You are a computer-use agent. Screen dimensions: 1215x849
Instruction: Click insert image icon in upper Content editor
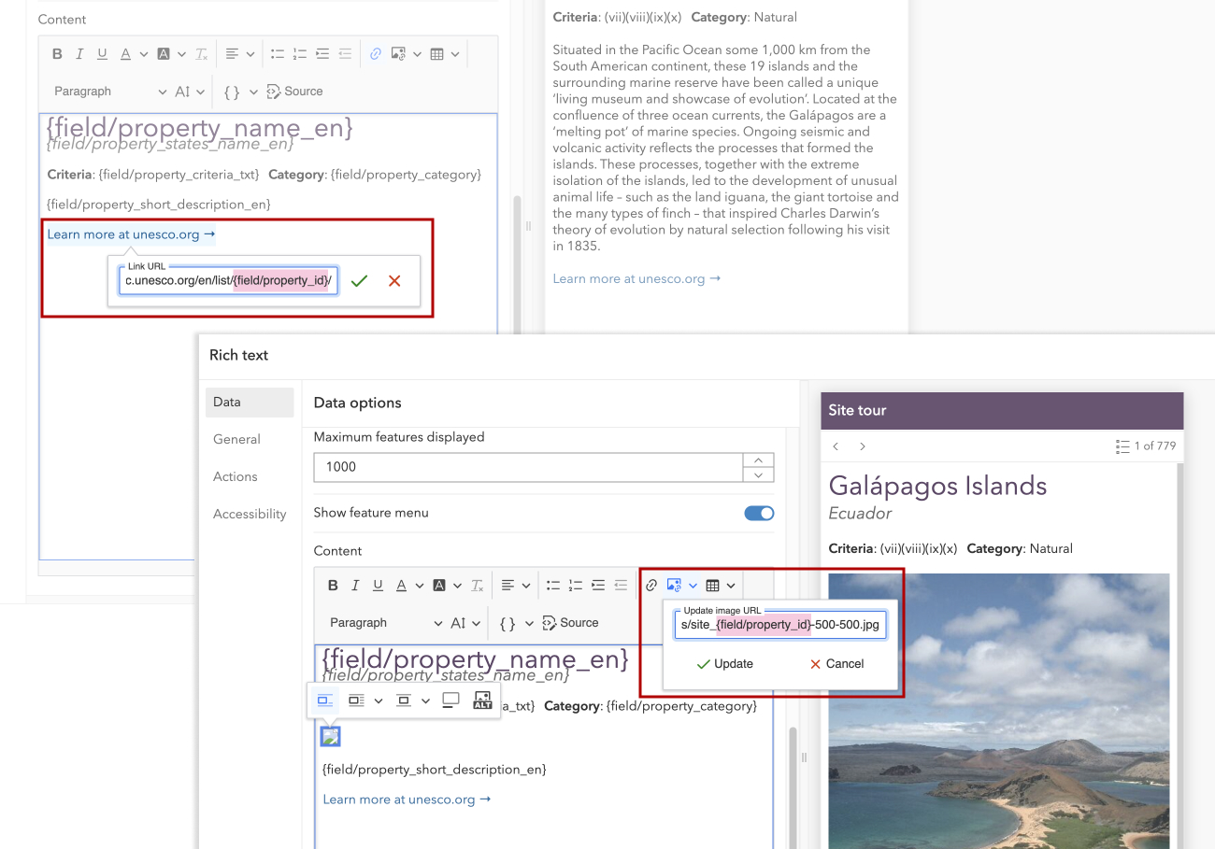coord(398,54)
